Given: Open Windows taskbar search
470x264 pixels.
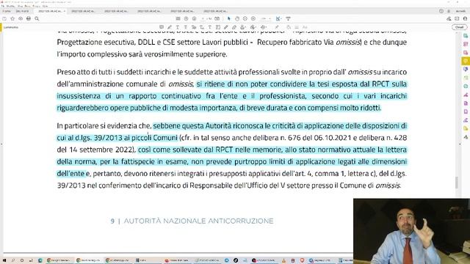Looking at the screenshot, I should [13, 260].
